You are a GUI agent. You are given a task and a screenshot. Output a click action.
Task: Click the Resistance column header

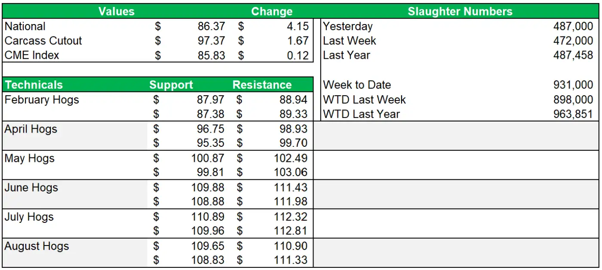click(x=262, y=85)
